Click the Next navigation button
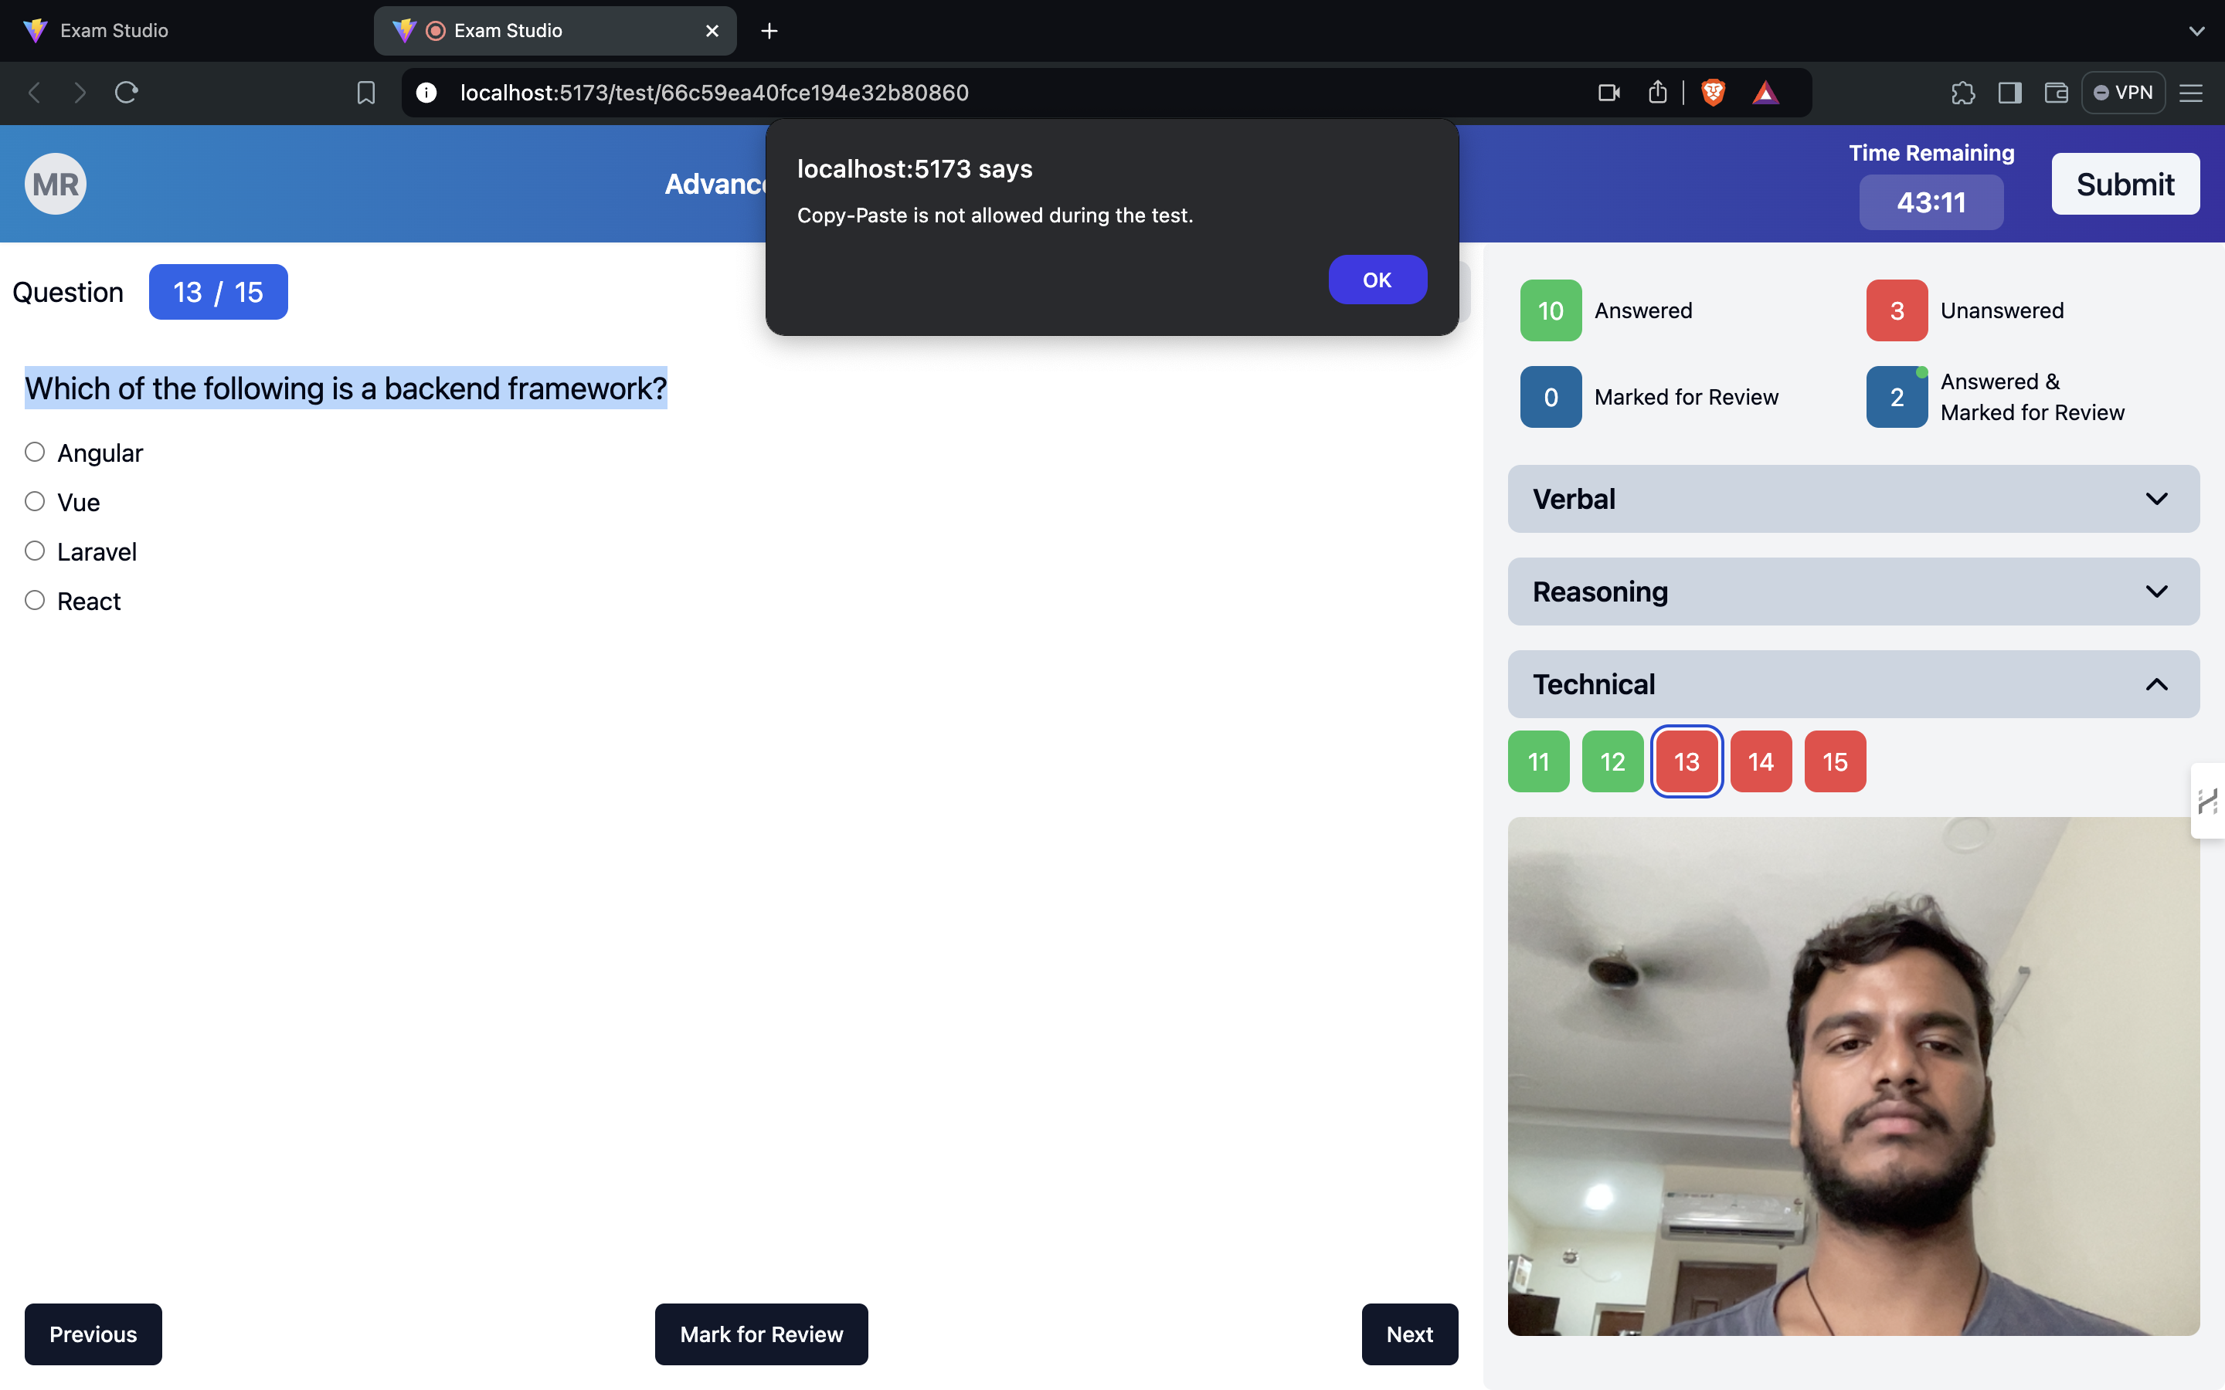This screenshot has width=2225, height=1390. (1410, 1332)
